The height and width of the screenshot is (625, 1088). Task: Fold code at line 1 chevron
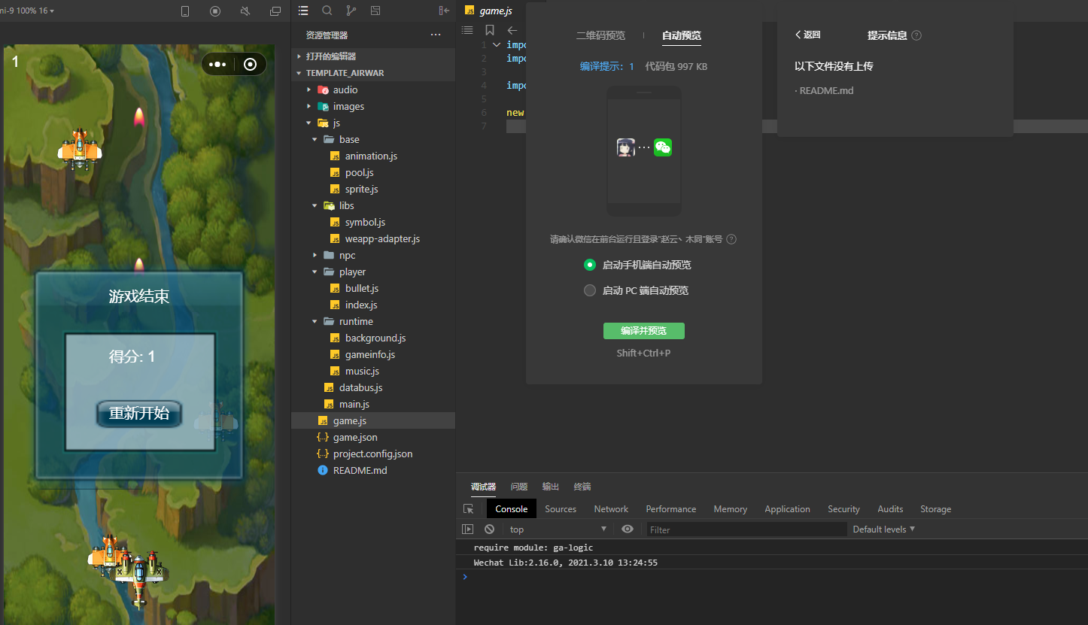[497, 45]
